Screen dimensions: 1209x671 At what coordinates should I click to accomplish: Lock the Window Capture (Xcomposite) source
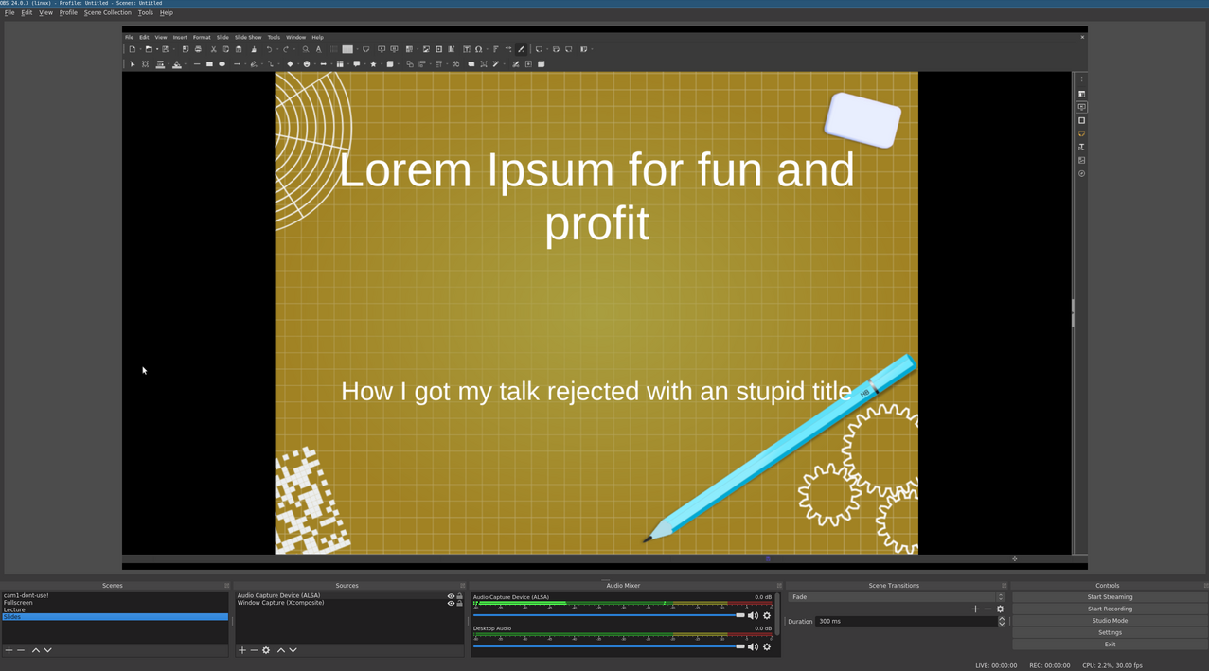click(460, 603)
